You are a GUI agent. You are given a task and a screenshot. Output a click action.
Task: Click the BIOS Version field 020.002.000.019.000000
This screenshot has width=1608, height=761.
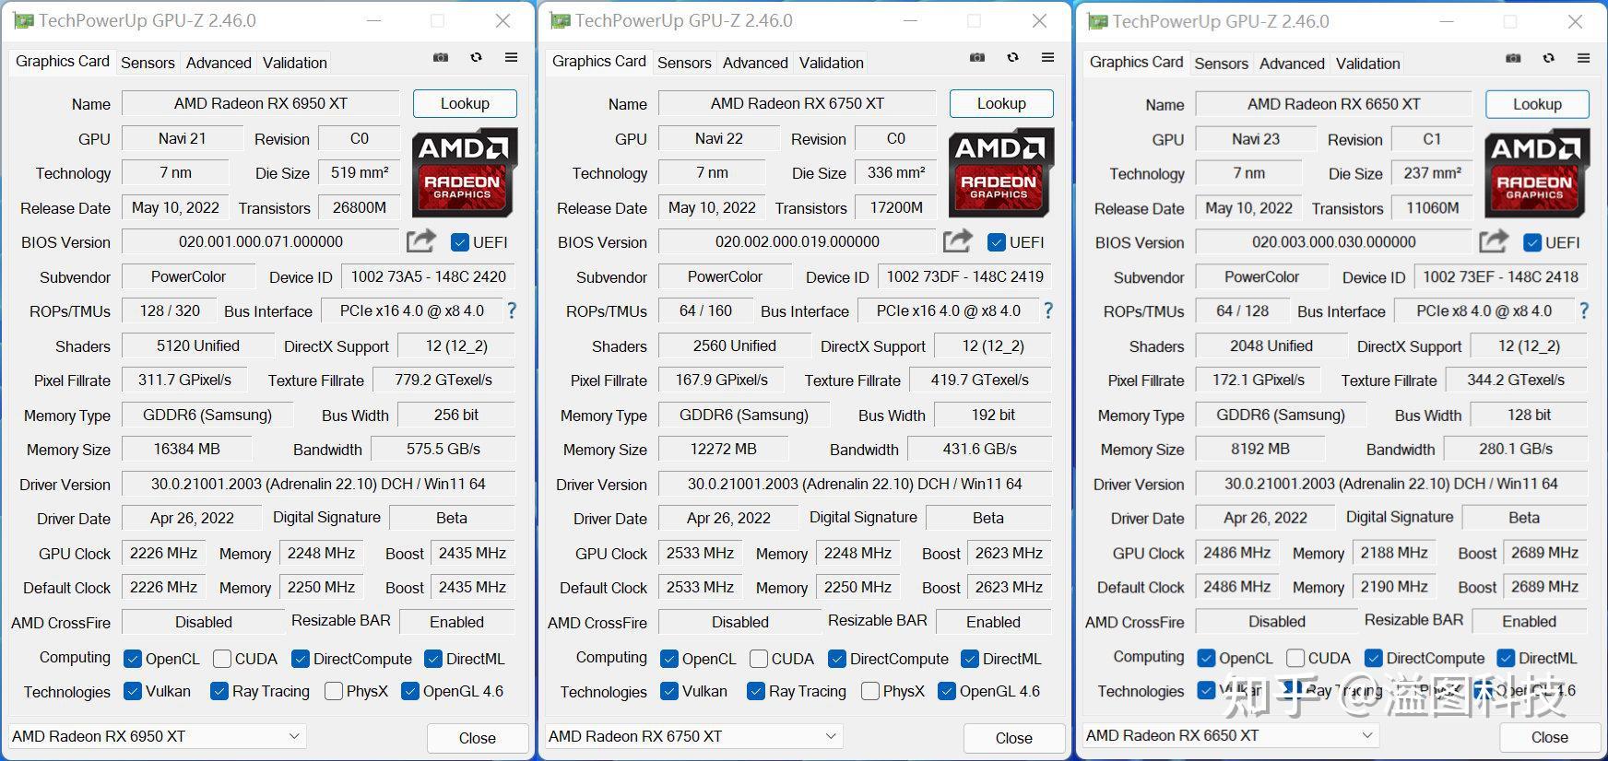click(798, 241)
